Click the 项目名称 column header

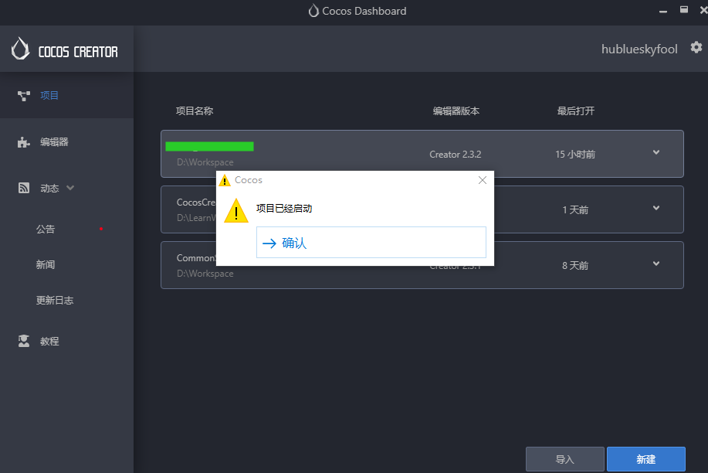pos(195,111)
